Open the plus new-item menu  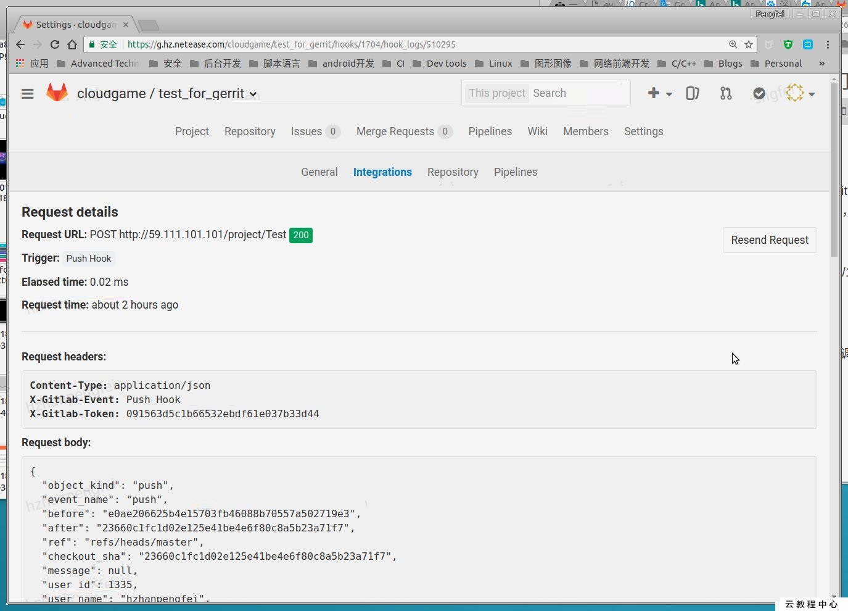pyautogui.click(x=659, y=93)
